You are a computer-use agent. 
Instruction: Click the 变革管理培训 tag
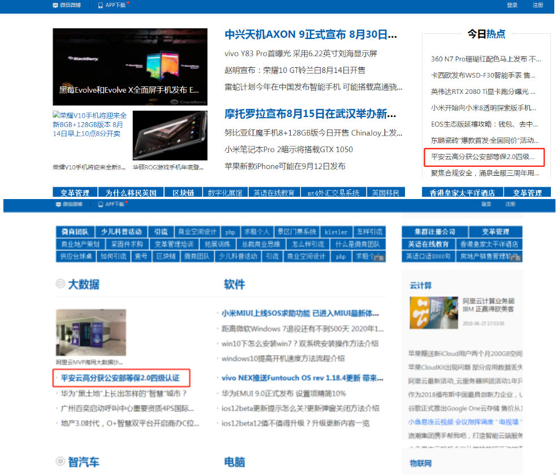[x=174, y=244]
